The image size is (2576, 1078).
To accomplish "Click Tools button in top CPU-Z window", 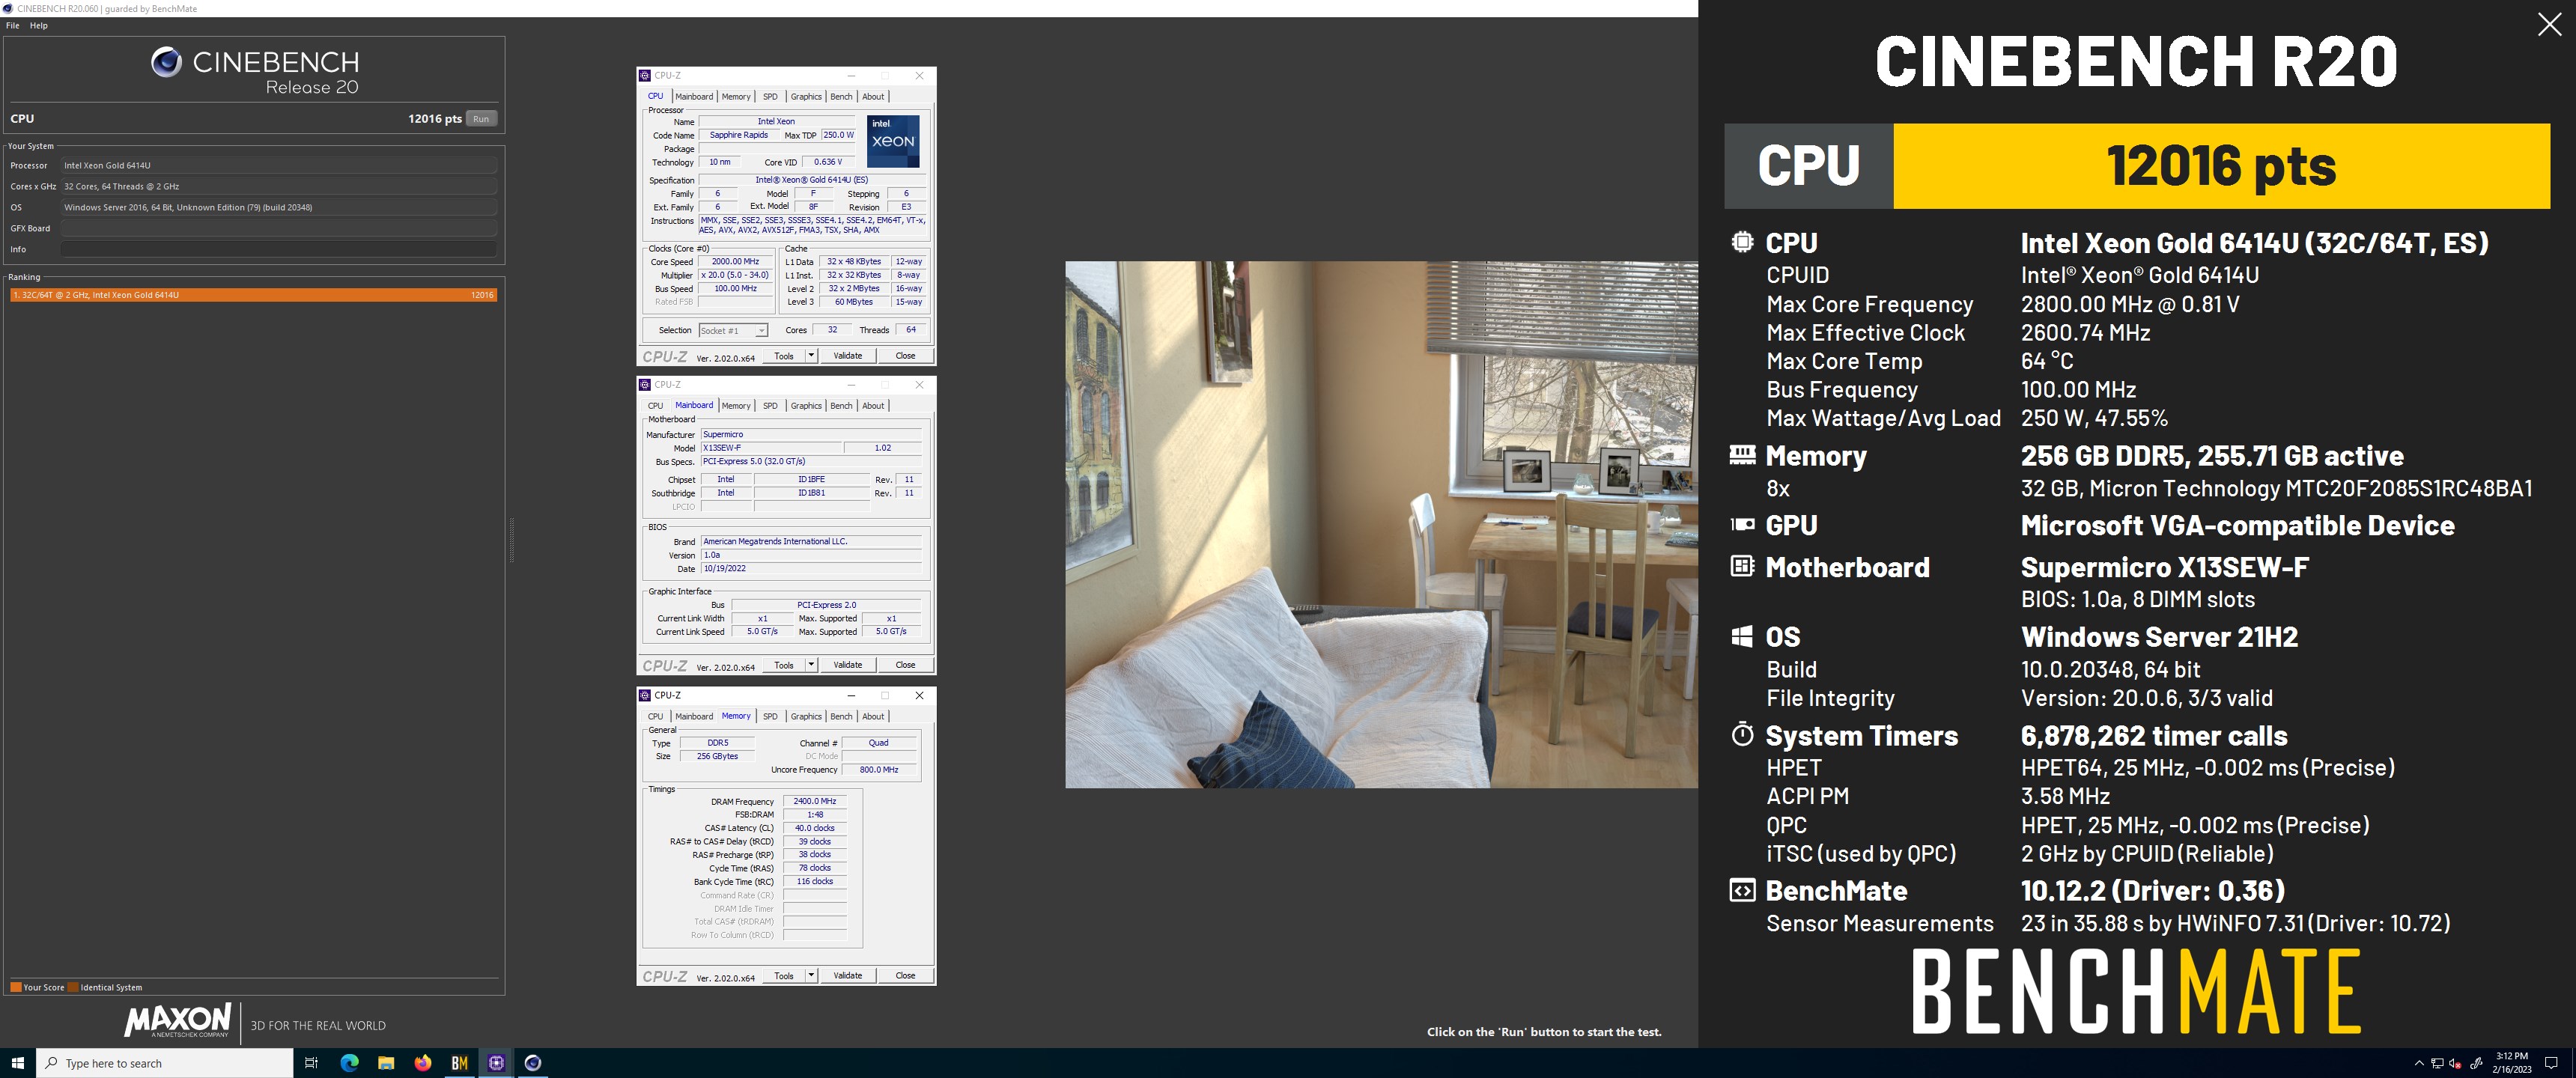I will pos(784,356).
